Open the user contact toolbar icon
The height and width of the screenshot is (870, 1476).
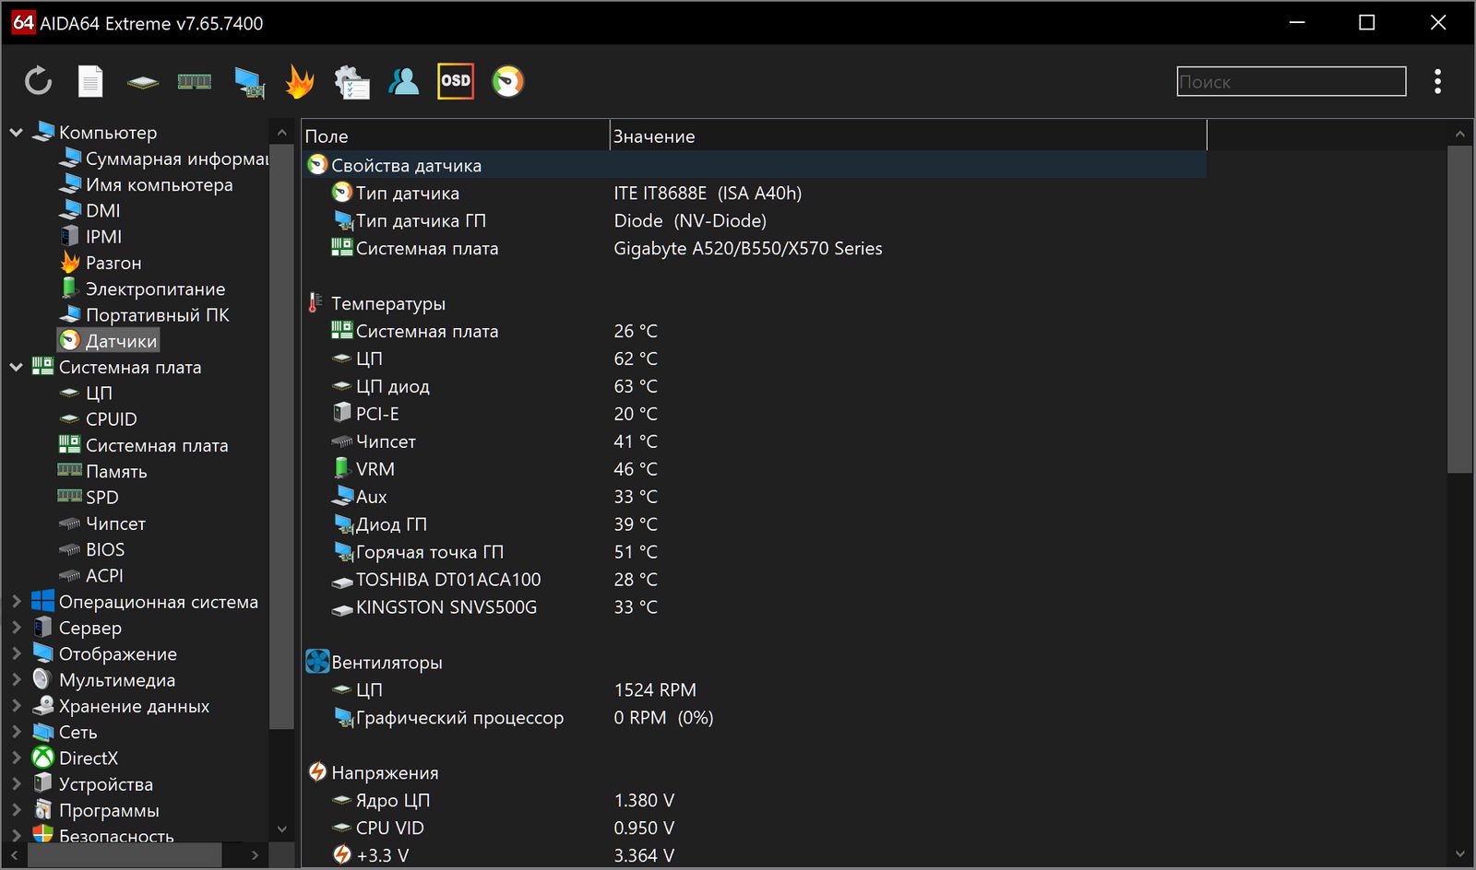point(403,82)
